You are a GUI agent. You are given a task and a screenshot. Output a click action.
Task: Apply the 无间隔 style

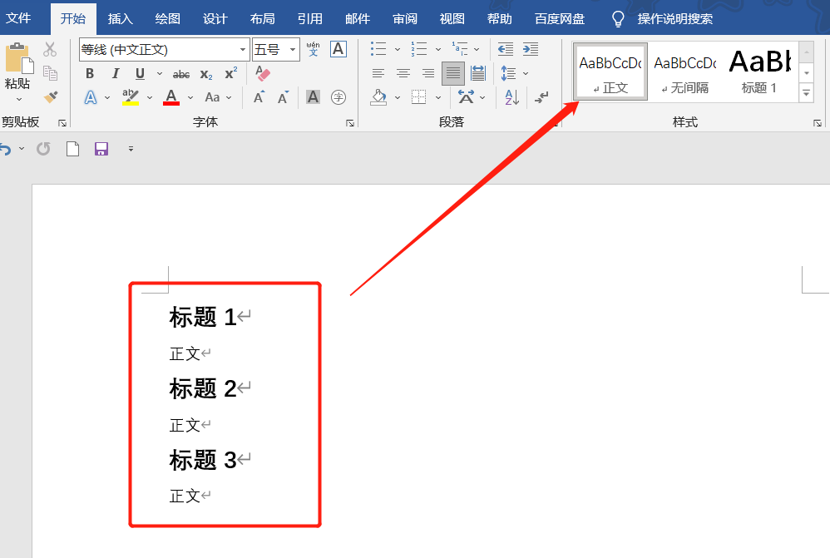tap(685, 72)
